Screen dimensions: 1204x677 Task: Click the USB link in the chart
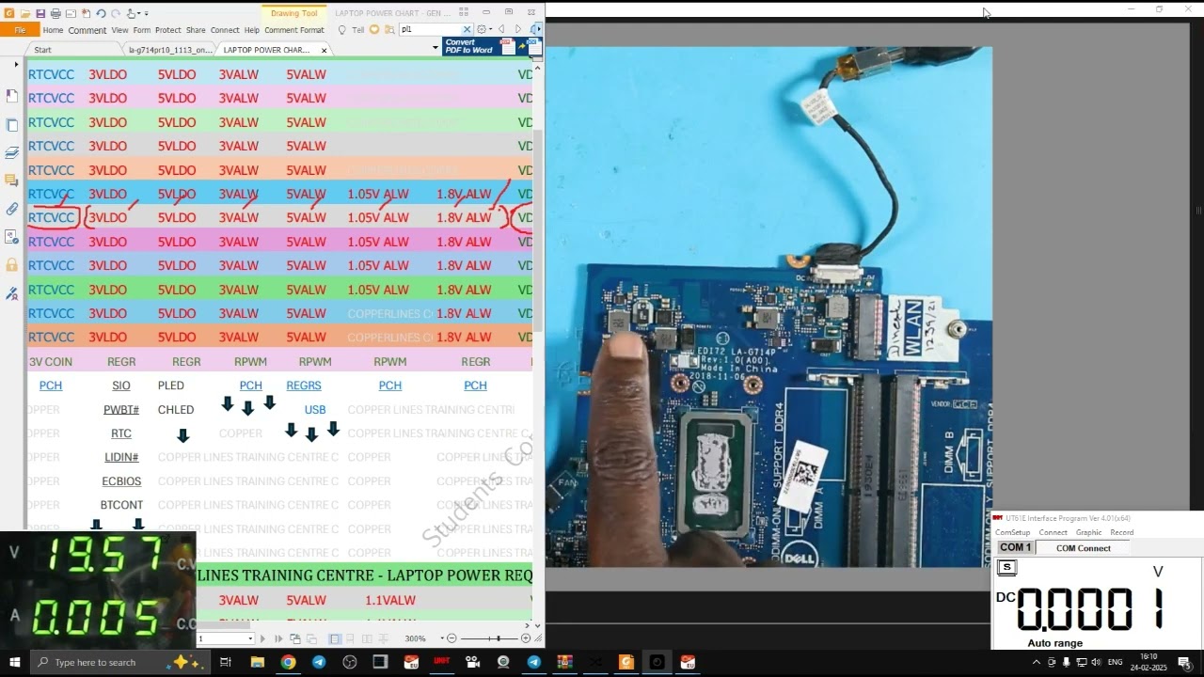(315, 410)
